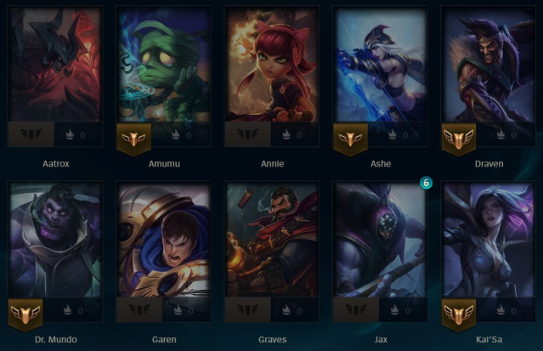Click the Dr. Mundo name label

point(56,339)
